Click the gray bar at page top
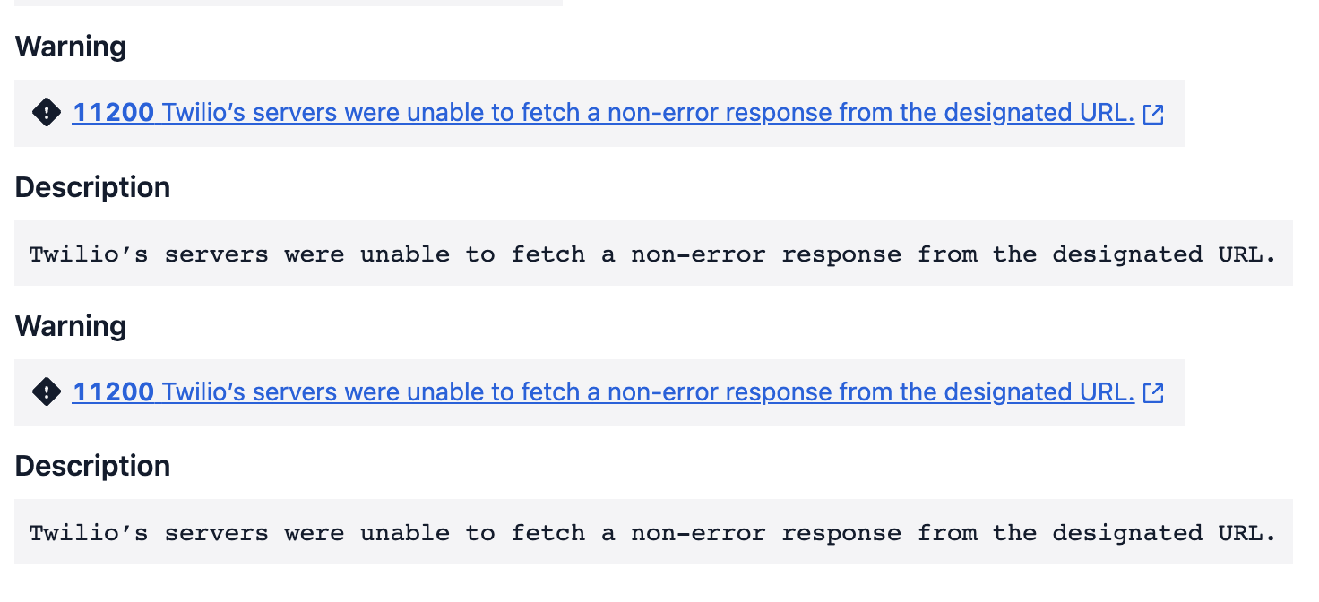Viewport: 1319px width, 602px height. coord(289,3)
